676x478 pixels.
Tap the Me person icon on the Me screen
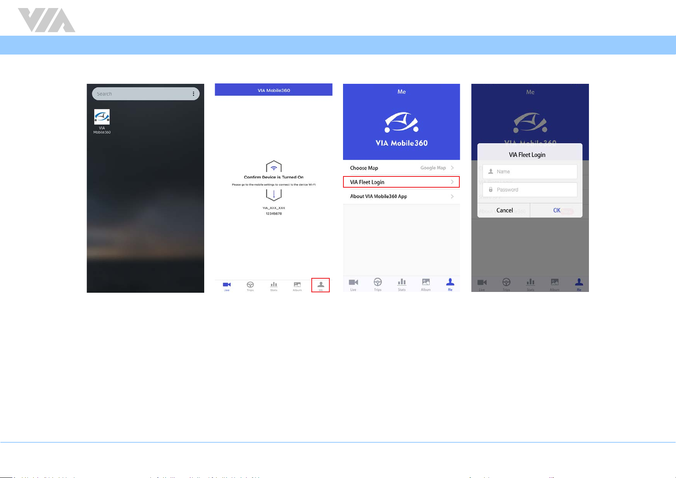coord(450,282)
